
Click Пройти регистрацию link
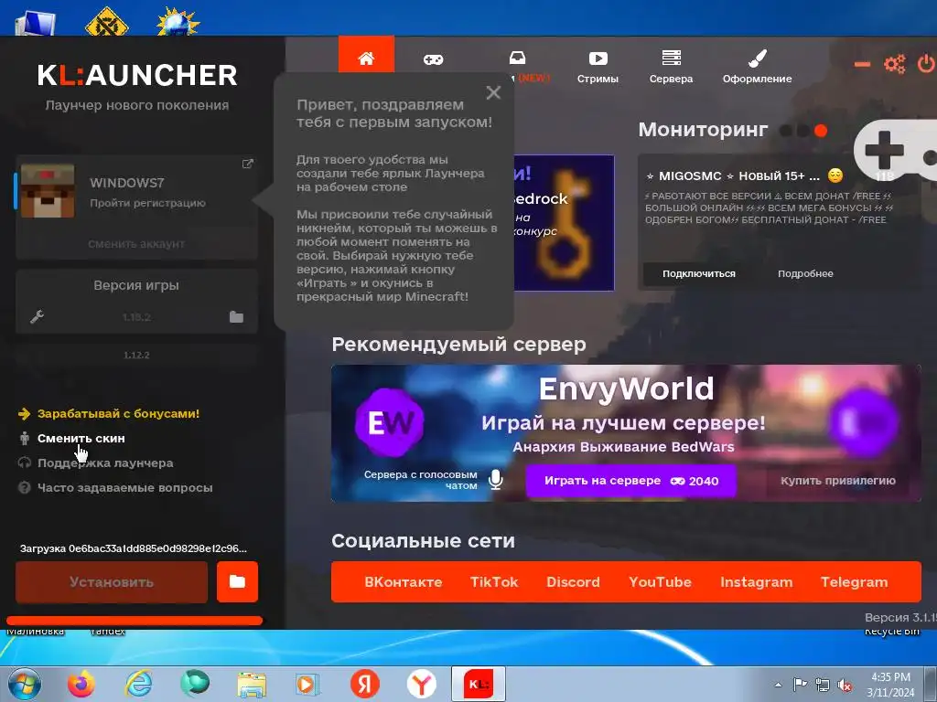[147, 203]
